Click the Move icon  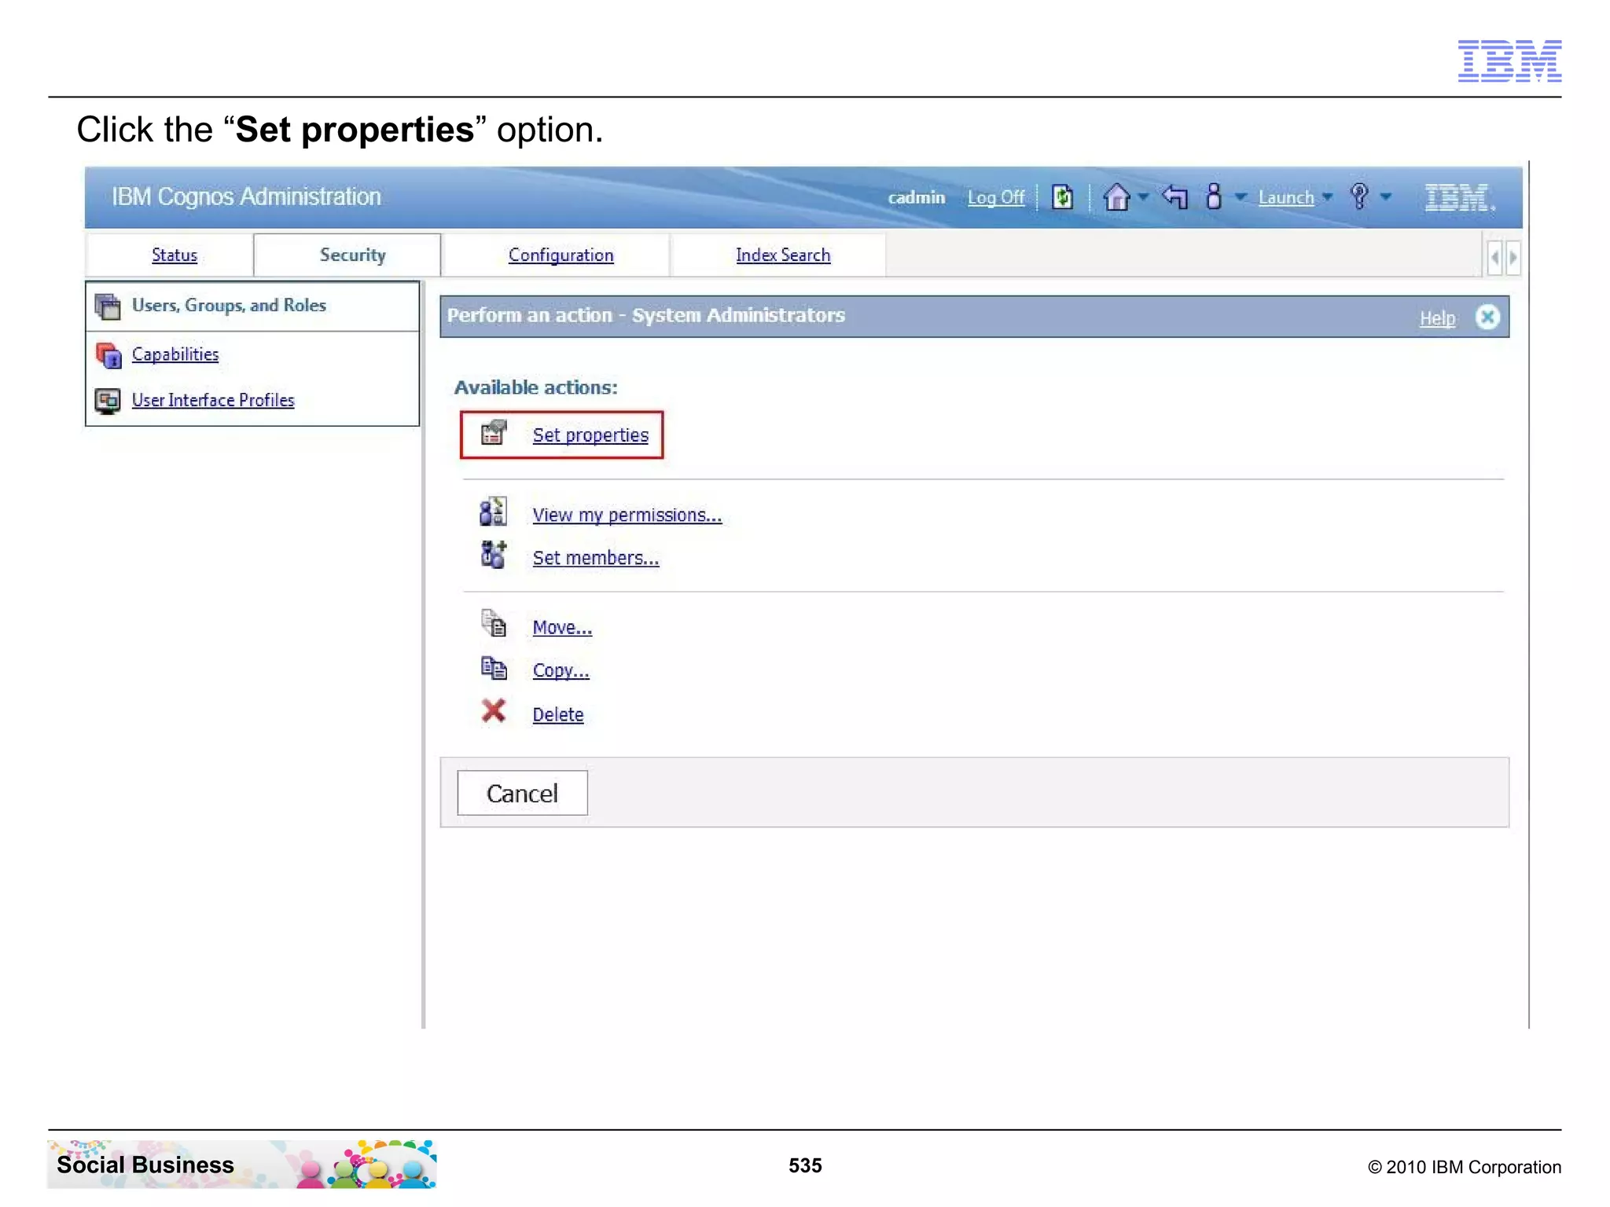[494, 623]
